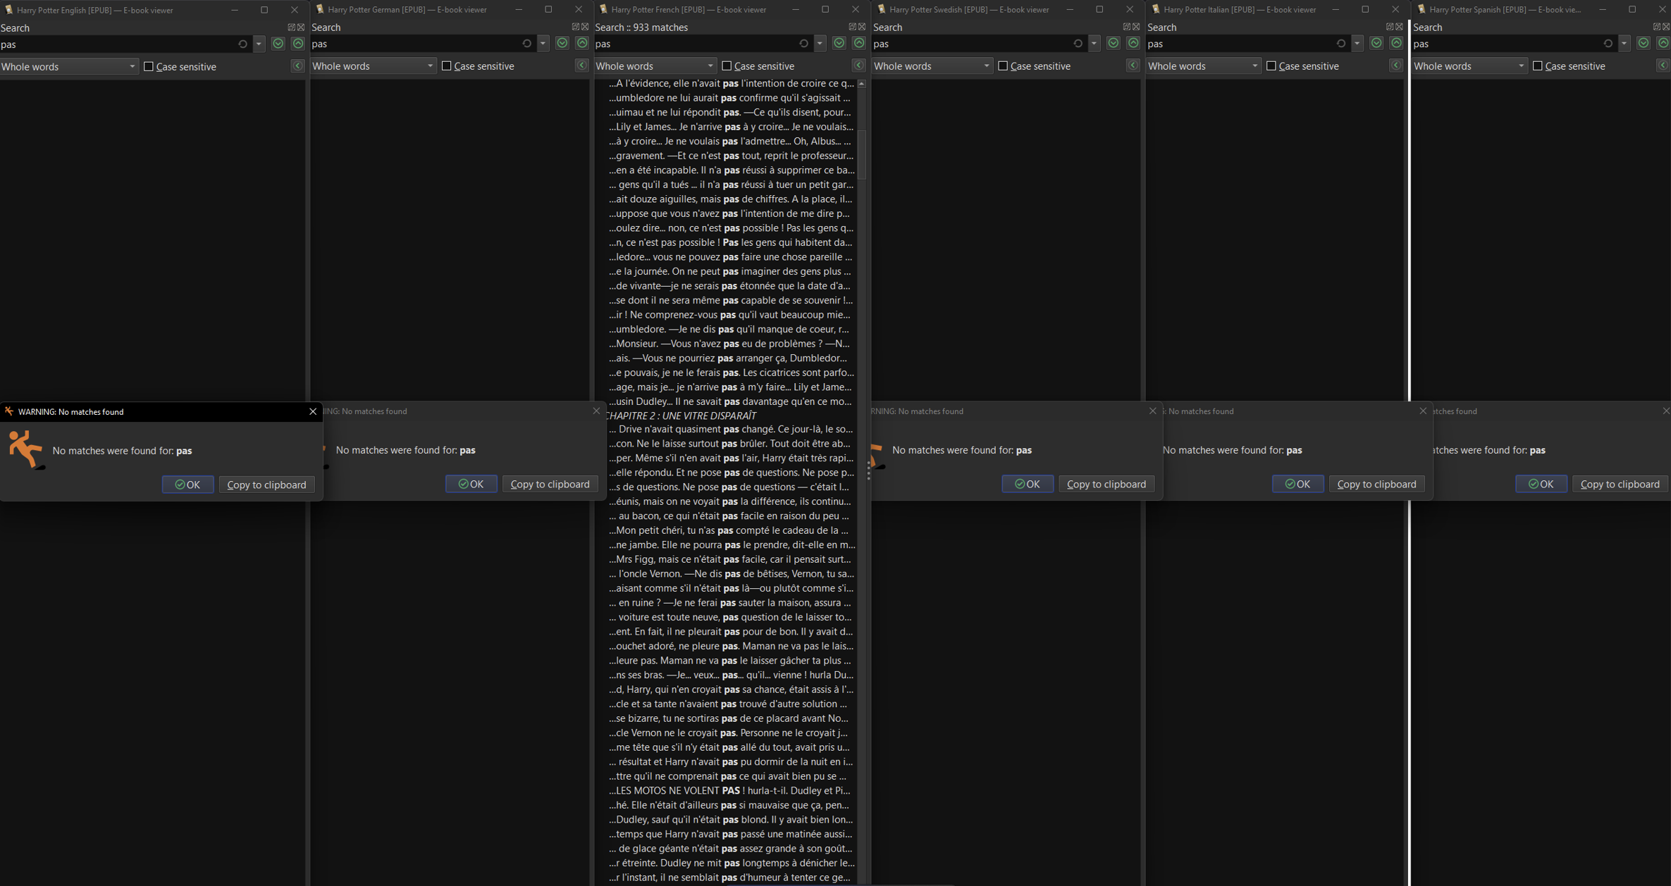1671x886 pixels.
Task: Clear the search text in Swedish viewer
Action: tap(1078, 44)
